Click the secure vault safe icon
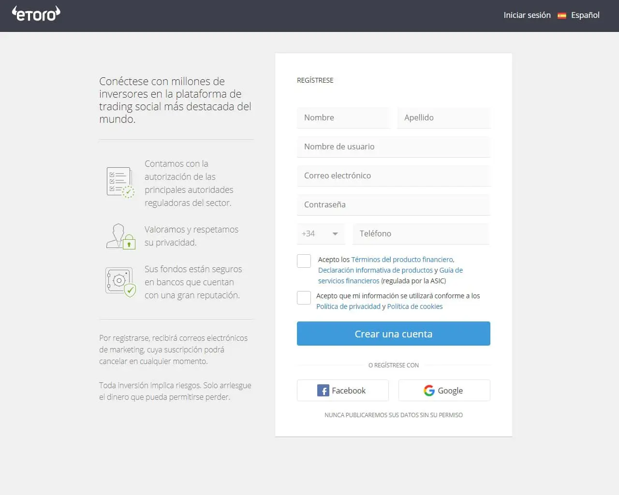Screen dimensions: 619x495 (120, 280)
